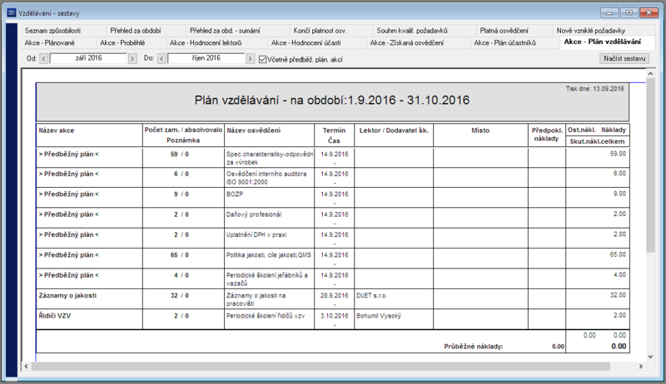666x384 pixels.
Task: Minimize the Vzdělávání - sestavy window
Action: (609, 13)
